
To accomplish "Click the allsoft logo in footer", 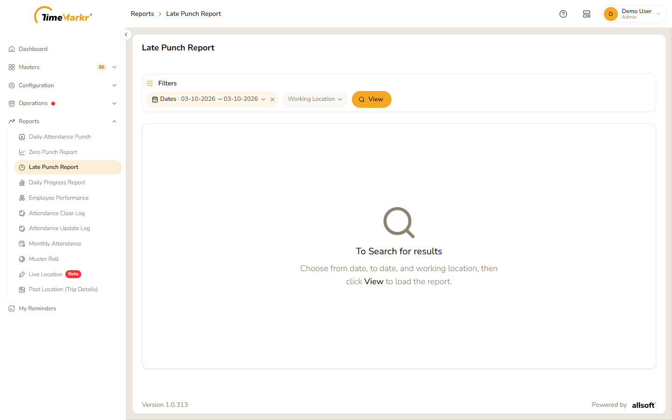I will pos(644,405).
